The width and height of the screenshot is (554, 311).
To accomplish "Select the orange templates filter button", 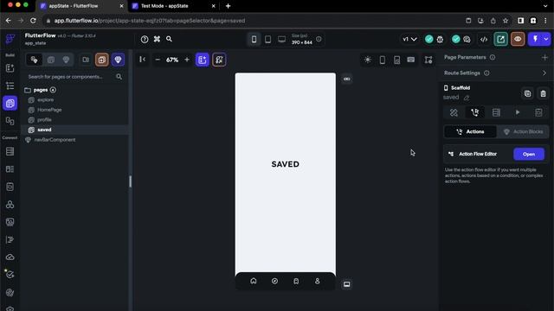I will [102, 60].
